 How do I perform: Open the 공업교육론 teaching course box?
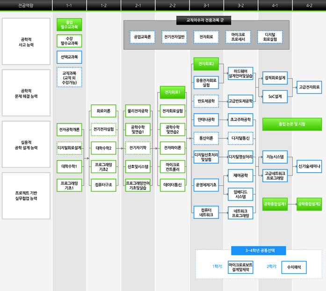[x=143, y=36]
